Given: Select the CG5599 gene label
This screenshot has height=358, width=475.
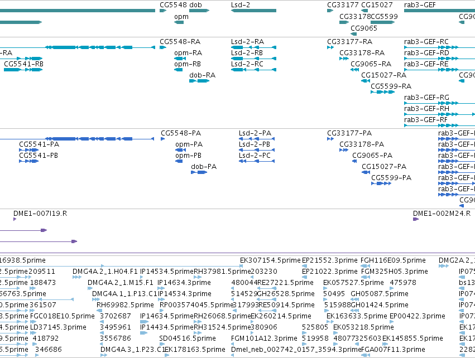Looking at the screenshot, I should click(x=384, y=17).
